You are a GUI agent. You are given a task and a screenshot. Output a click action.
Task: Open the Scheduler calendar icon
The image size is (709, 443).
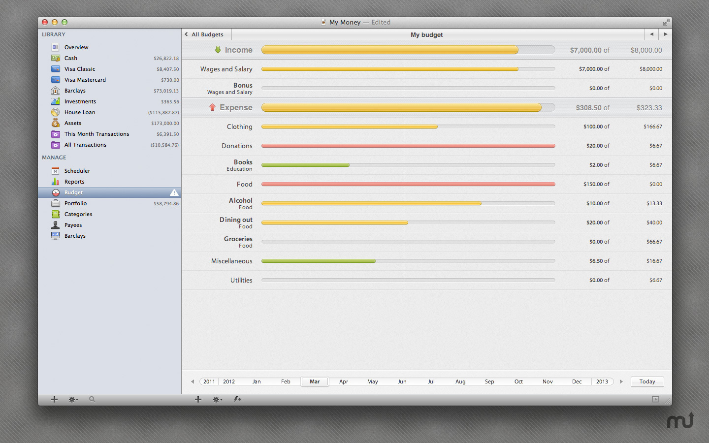tap(56, 171)
